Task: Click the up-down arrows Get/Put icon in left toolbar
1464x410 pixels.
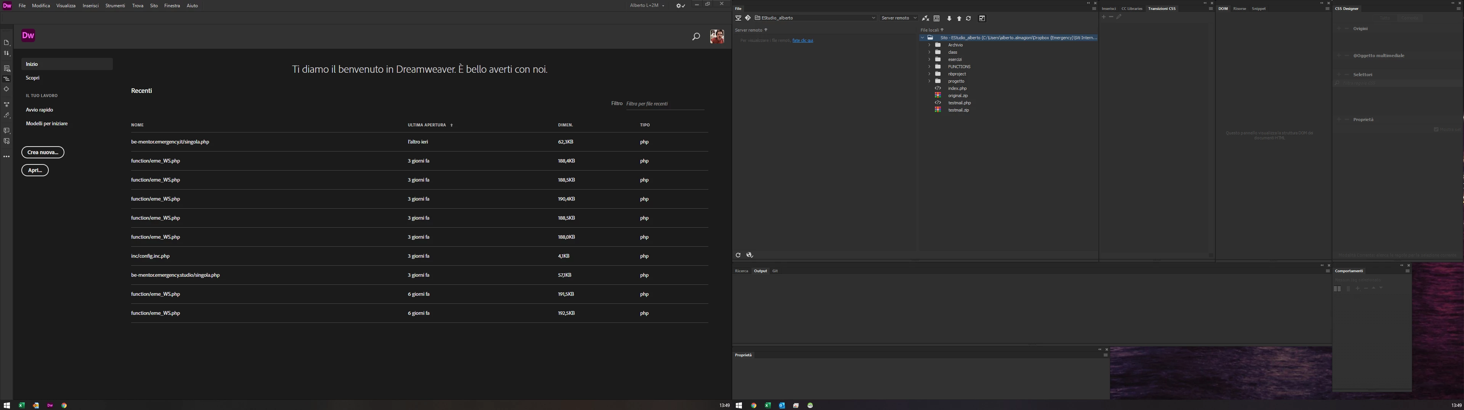Action: (x=7, y=53)
